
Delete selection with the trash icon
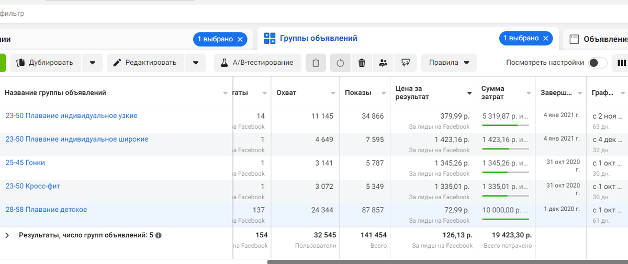click(x=362, y=63)
